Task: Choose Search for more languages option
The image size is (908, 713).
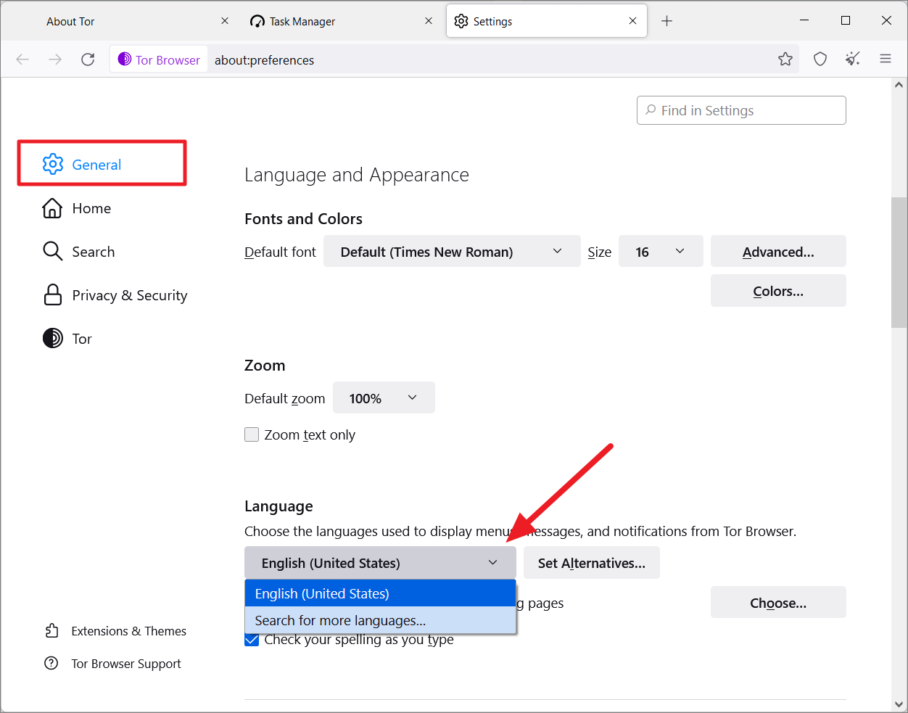Action: pos(380,620)
